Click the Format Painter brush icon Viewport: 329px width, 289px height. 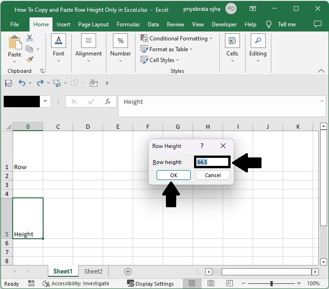[30, 60]
